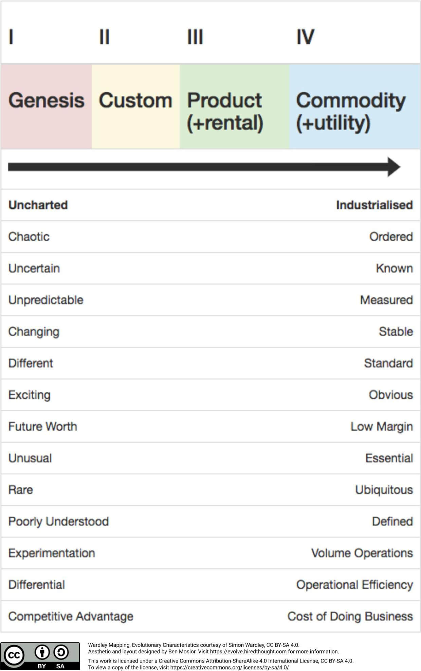Click the Competitive Advantage label
Viewport: 421px width, 671px height.
point(71,616)
